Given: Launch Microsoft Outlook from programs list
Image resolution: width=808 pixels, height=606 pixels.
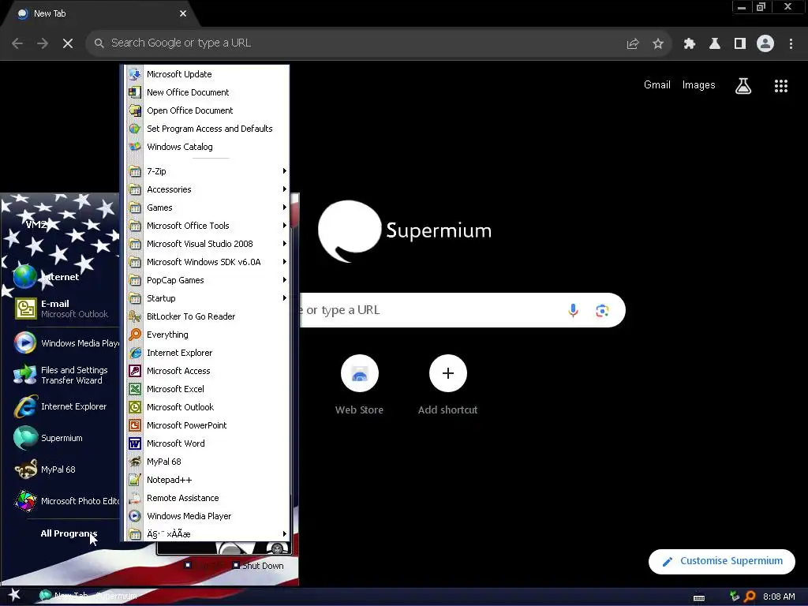Looking at the screenshot, I should [x=208, y=407].
